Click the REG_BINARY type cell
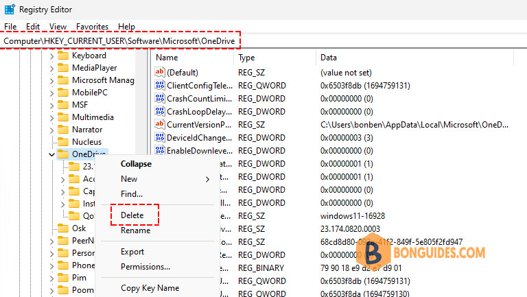 tap(261, 268)
